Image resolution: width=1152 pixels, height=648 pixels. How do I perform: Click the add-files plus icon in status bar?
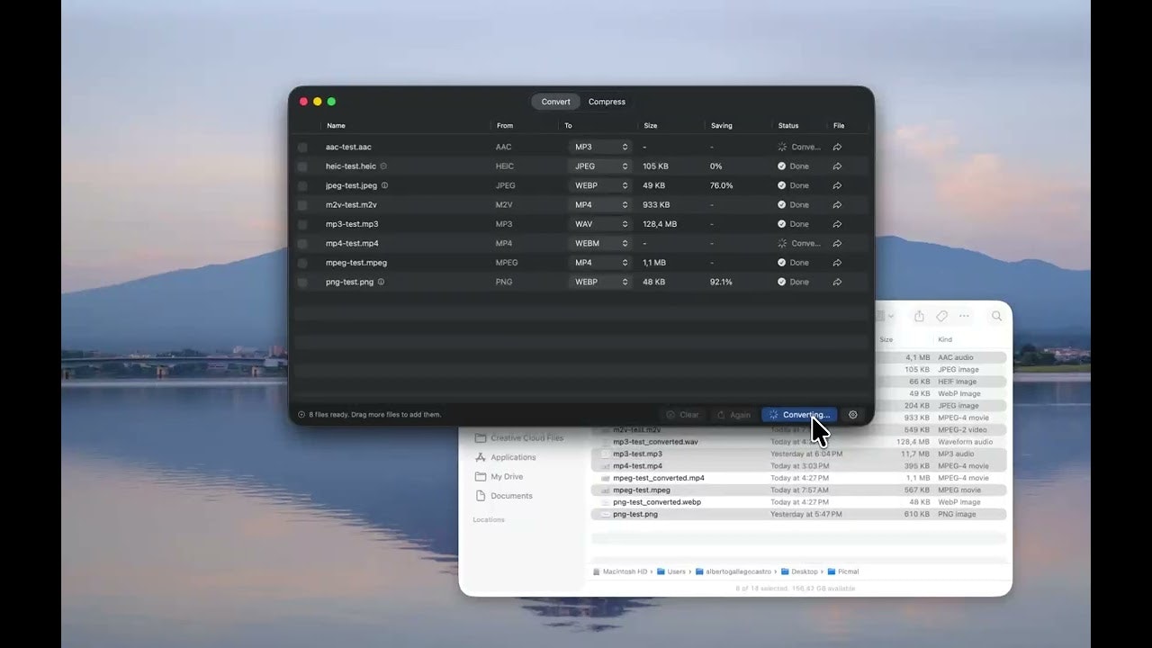(x=301, y=415)
